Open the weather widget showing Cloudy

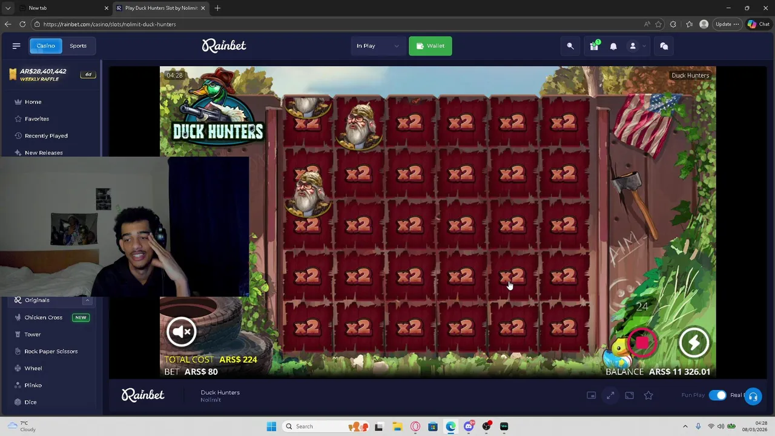click(21, 426)
